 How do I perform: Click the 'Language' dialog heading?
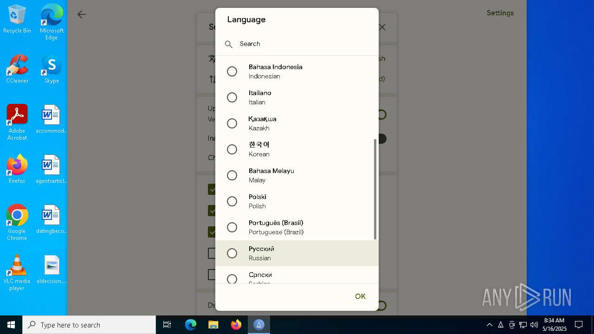246,19
